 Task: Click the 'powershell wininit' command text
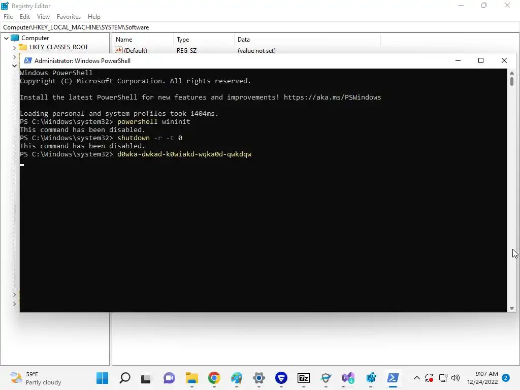[153, 122]
